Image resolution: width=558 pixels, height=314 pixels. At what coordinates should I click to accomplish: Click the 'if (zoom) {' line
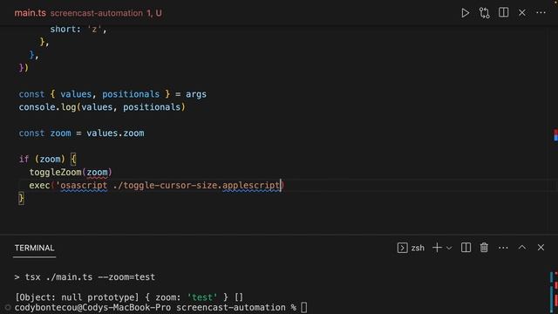point(48,159)
